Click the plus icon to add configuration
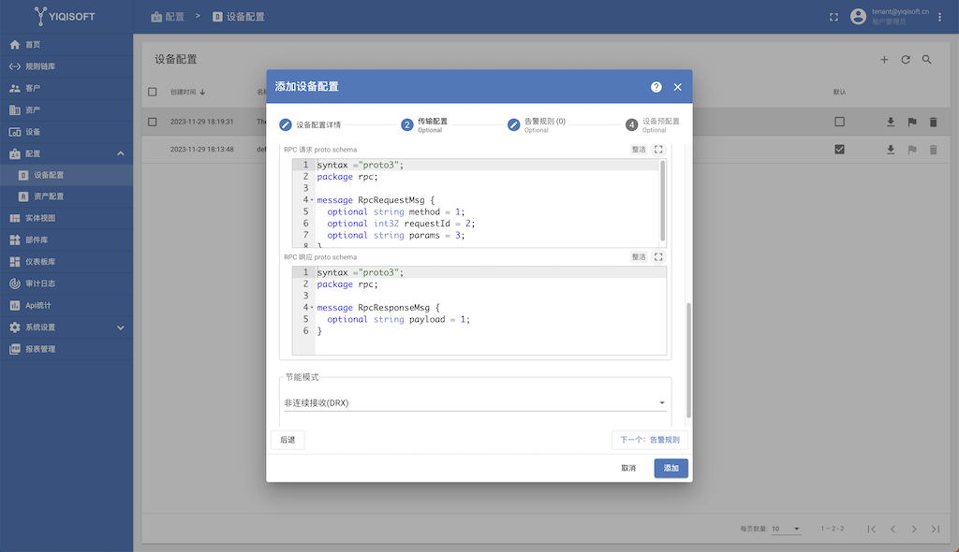This screenshot has width=959, height=552. [x=884, y=59]
